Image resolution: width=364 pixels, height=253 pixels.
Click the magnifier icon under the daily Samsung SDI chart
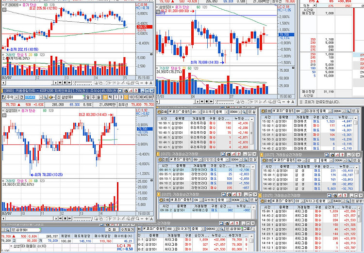point(279,102)
